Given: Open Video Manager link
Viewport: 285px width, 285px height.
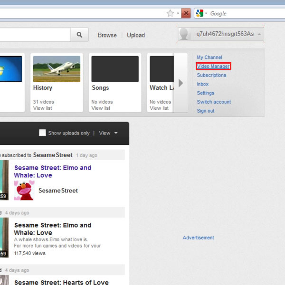Looking at the screenshot, I should point(213,66).
